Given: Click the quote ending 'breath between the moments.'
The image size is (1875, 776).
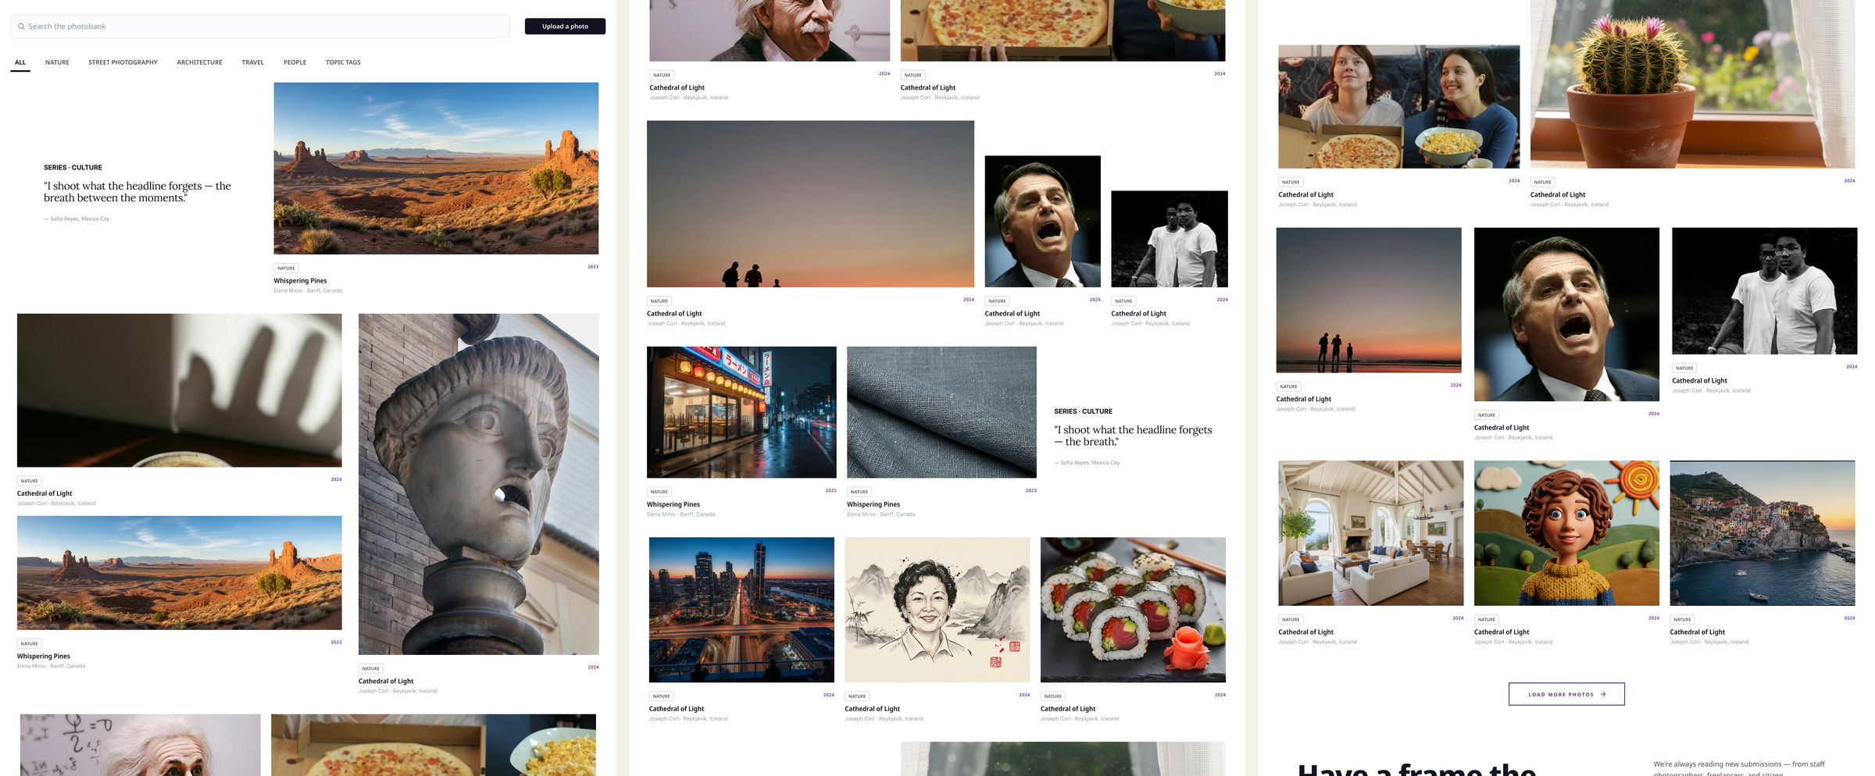Looking at the screenshot, I should click(x=137, y=192).
